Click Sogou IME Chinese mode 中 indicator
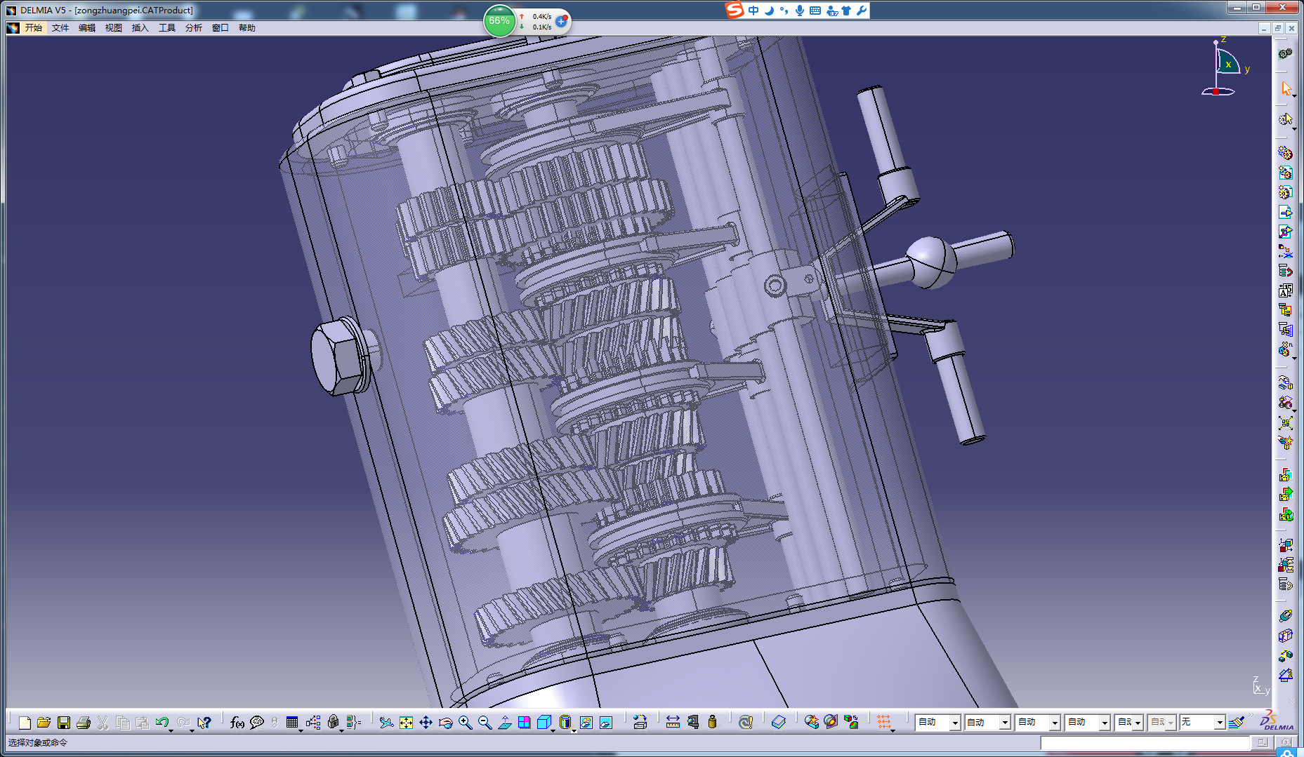 753,11
